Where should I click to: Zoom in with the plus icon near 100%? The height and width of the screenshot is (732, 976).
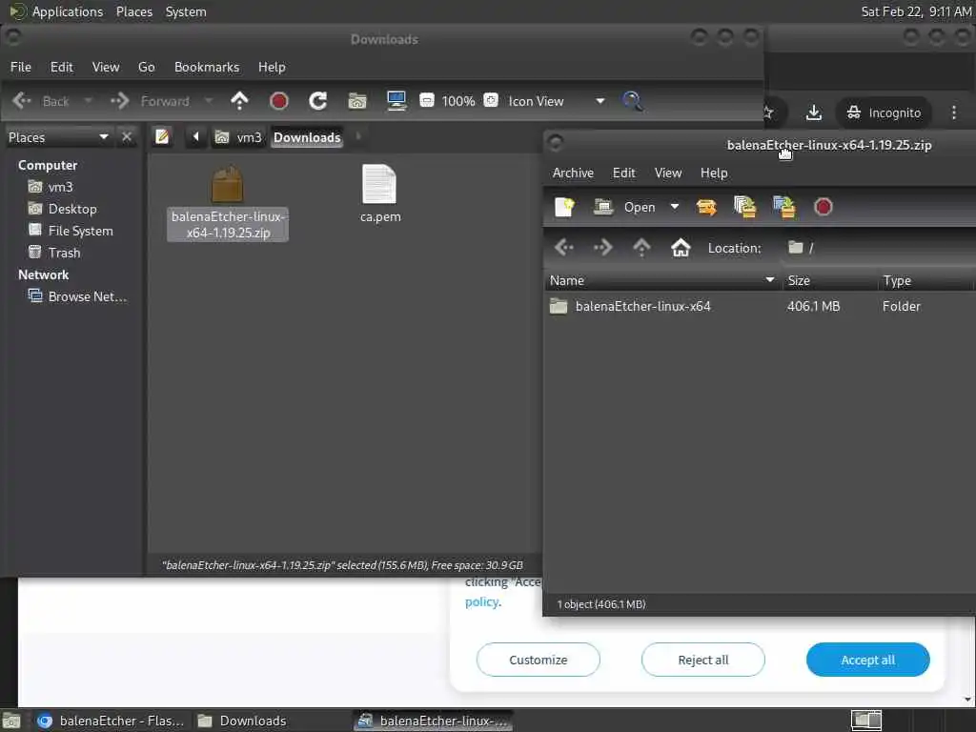coord(491,100)
